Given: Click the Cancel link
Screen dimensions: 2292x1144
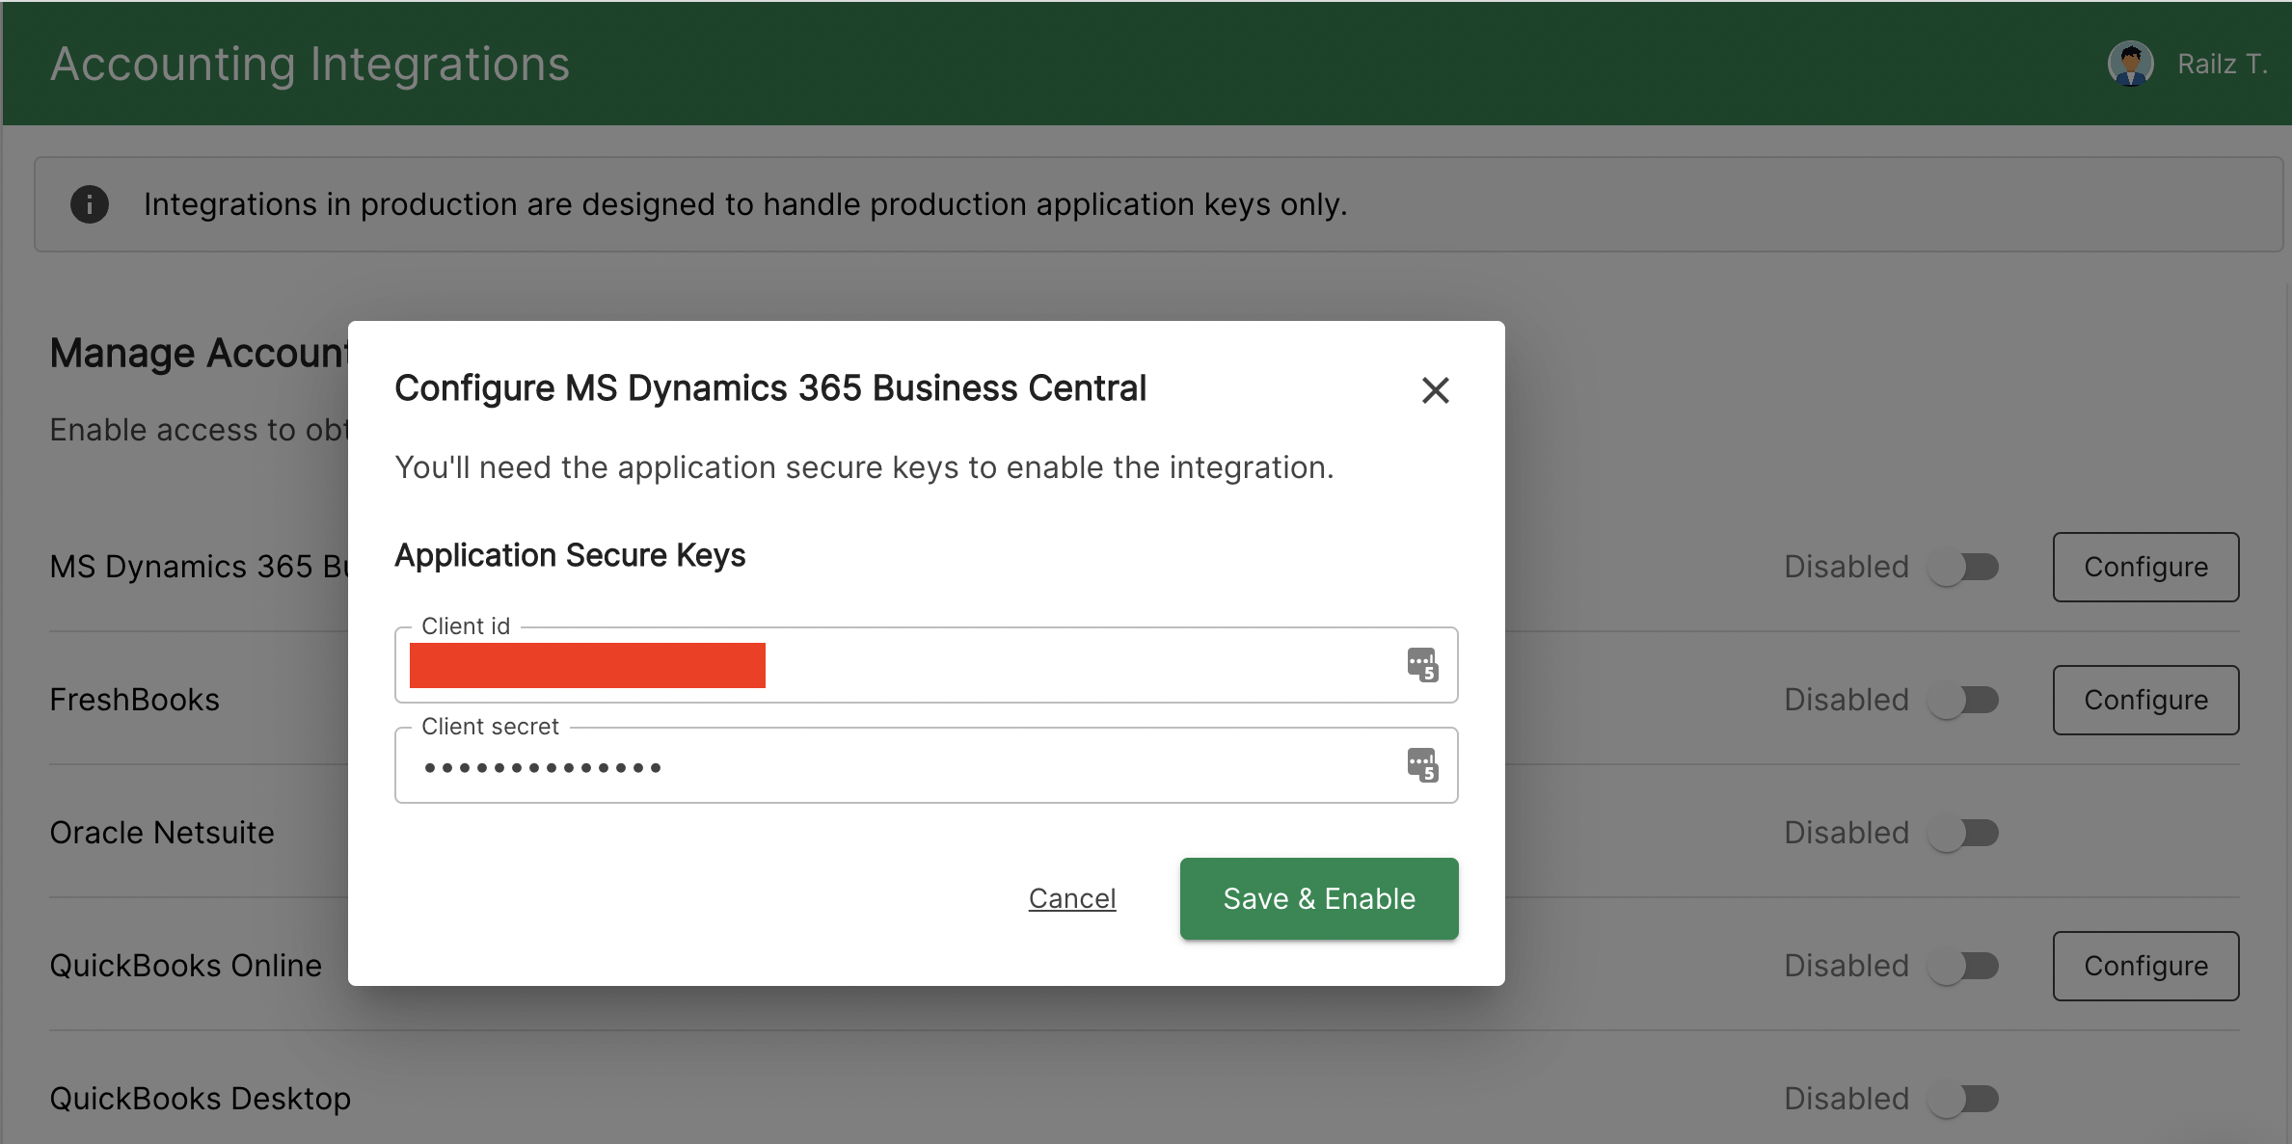Looking at the screenshot, I should (x=1071, y=898).
